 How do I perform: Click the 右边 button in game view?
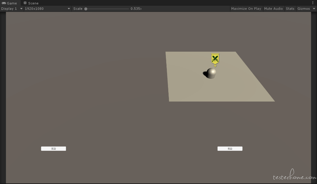[230, 149]
